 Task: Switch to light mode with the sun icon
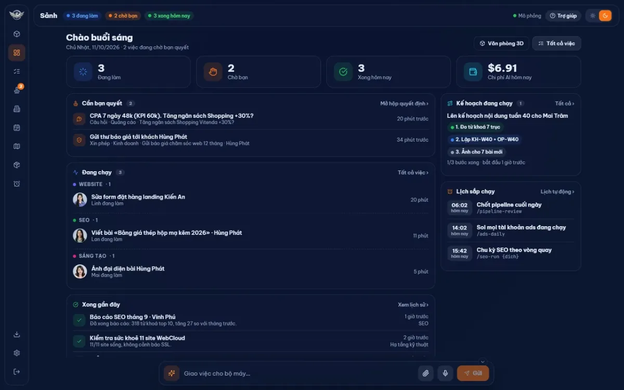coord(593,16)
